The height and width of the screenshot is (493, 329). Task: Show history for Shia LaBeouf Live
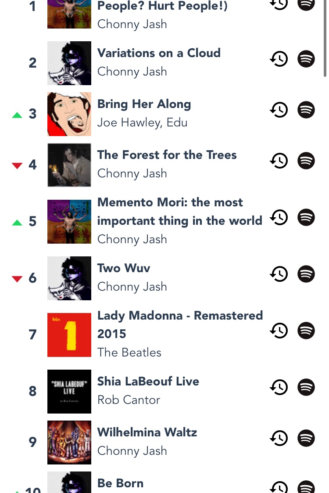tap(279, 387)
